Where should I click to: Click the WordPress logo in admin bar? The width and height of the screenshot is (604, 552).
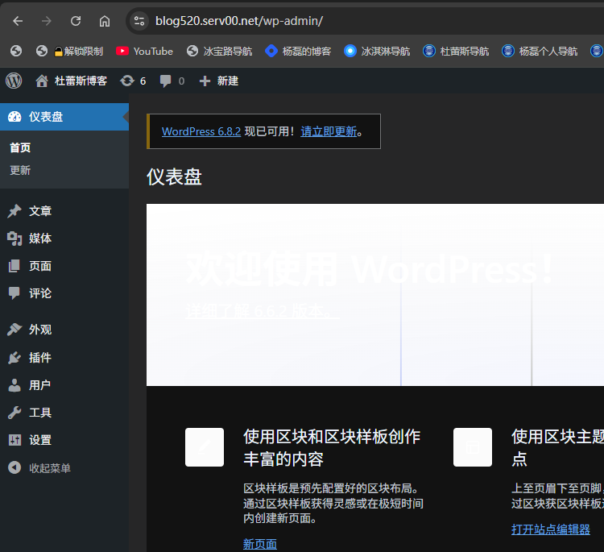[x=14, y=81]
